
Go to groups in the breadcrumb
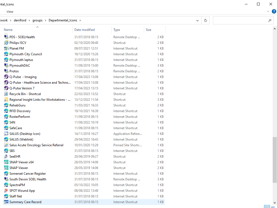coord(37,20)
